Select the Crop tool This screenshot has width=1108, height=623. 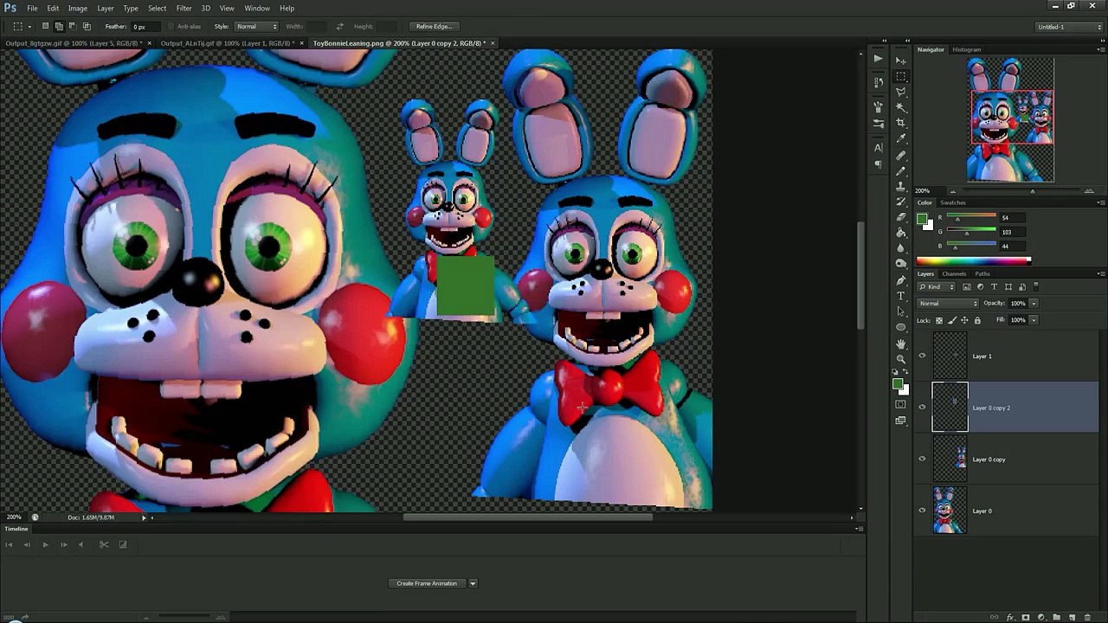901,123
